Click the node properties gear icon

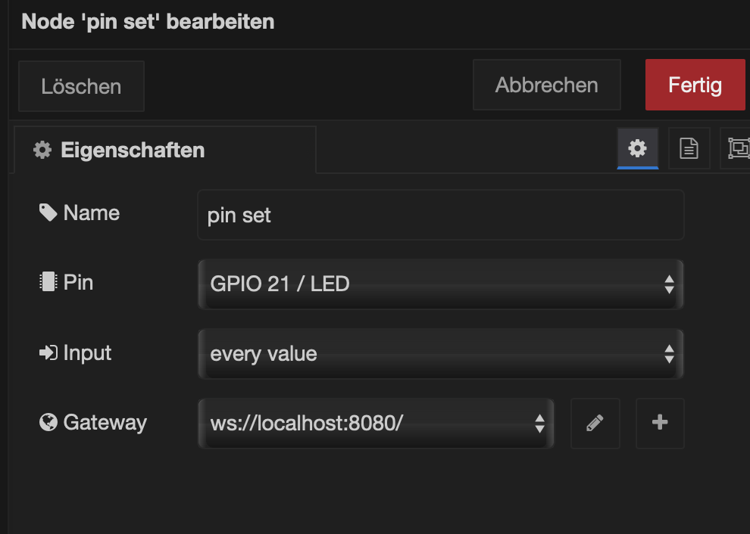(x=637, y=148)
